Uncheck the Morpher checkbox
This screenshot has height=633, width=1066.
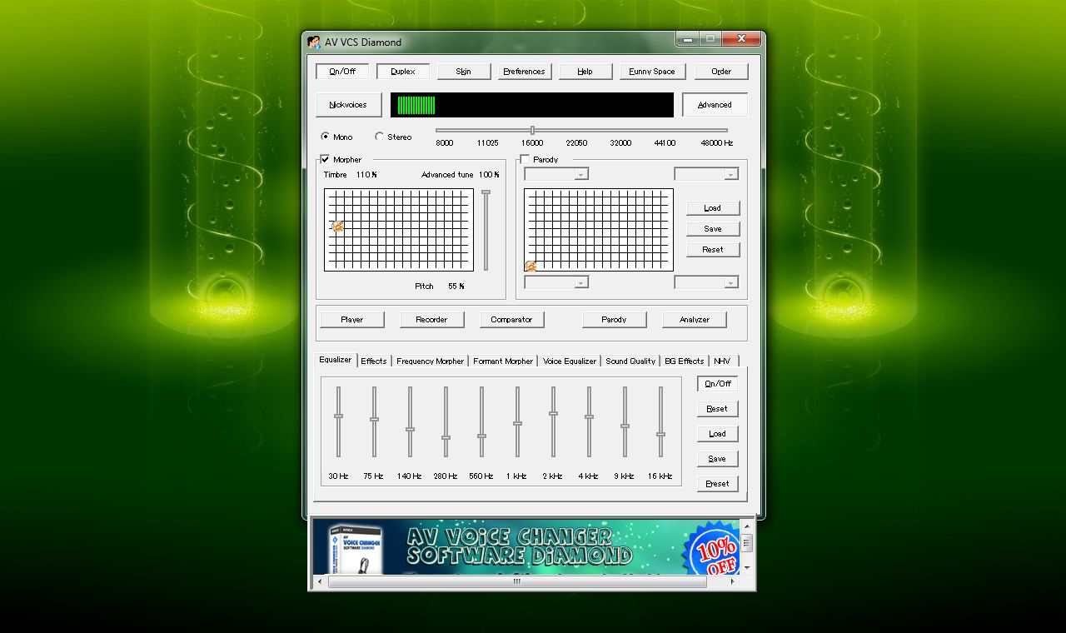[x=326, y=159]
